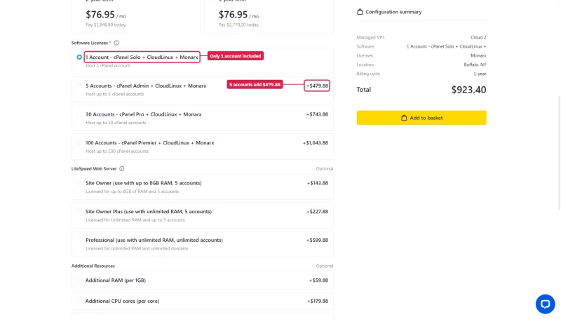561x319 pixels.
Task: Click the Pay $2,770.20 today text
Action: pos(238,25)
